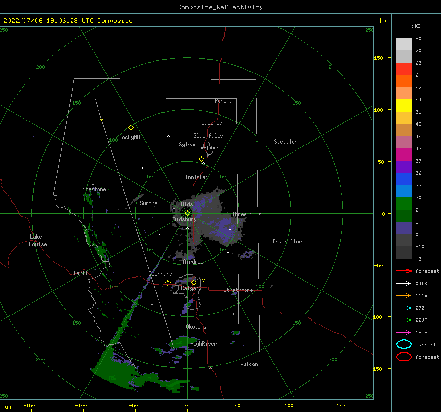Click the red forecast ellipse icon
The image size is (441, 412).
tap(404, 357)
